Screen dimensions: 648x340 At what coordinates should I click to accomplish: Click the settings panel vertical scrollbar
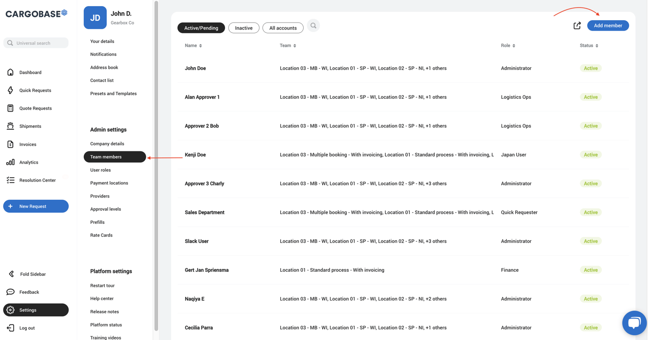tap(156, 165)
